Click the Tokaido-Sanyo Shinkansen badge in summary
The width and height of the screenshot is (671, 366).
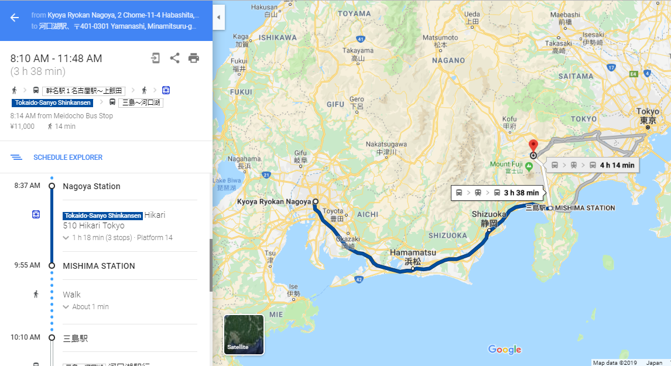pos(53,102)
